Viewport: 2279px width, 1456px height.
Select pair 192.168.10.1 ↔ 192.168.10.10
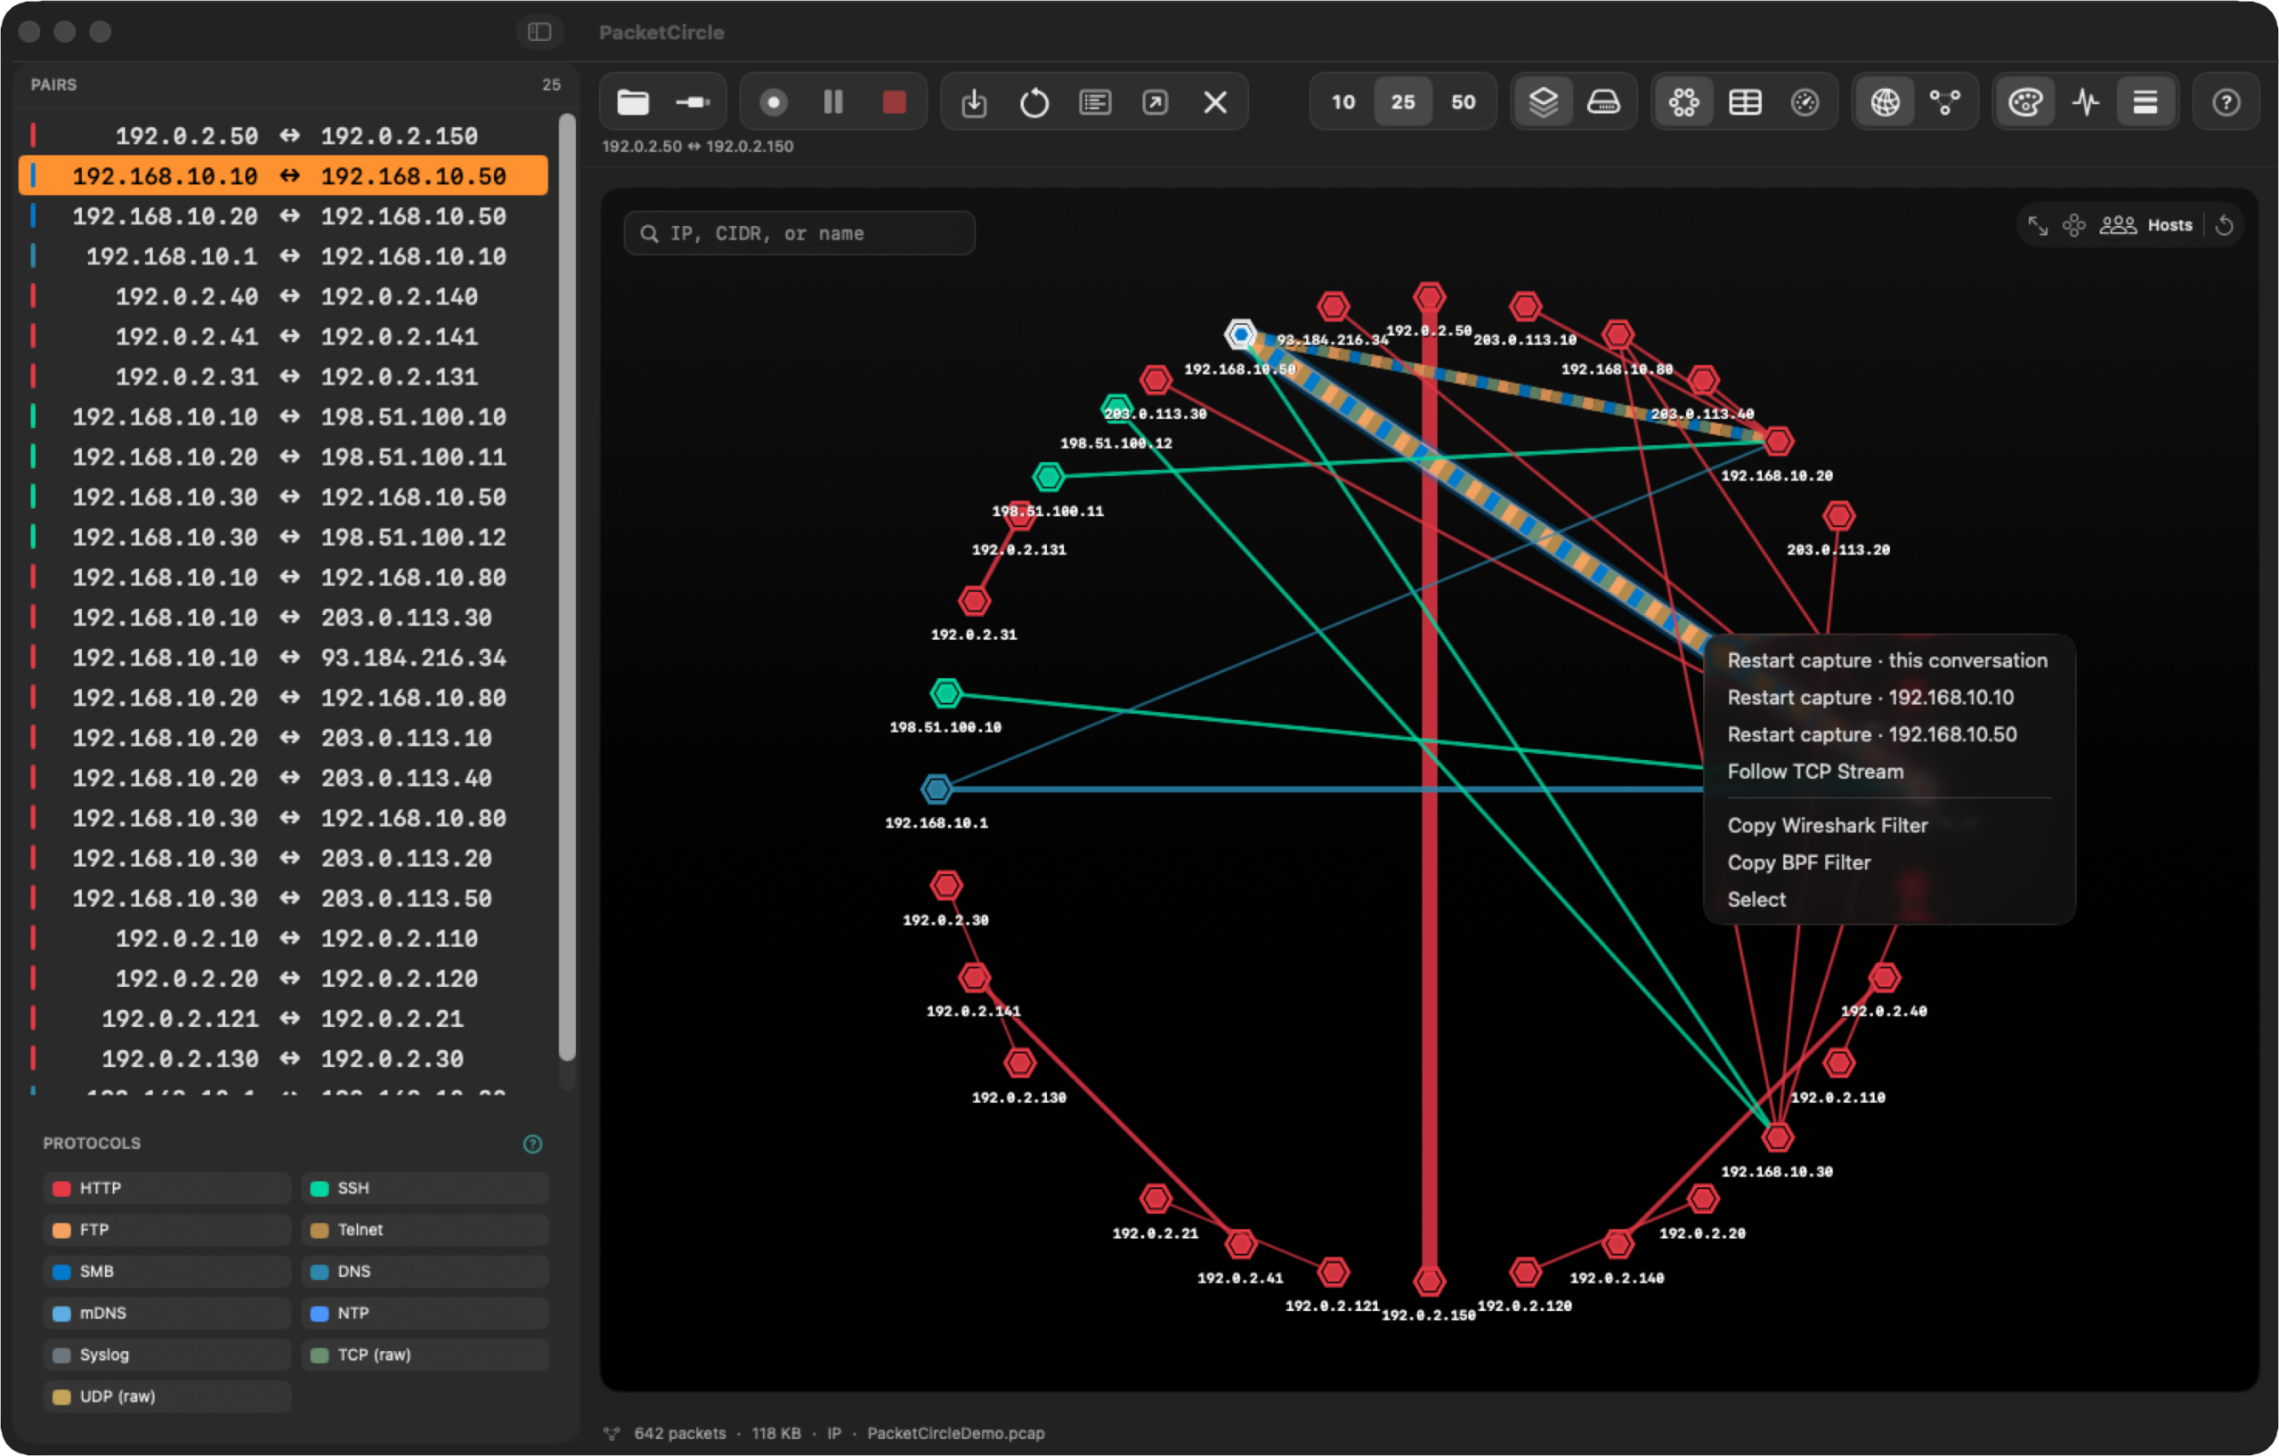284,256
